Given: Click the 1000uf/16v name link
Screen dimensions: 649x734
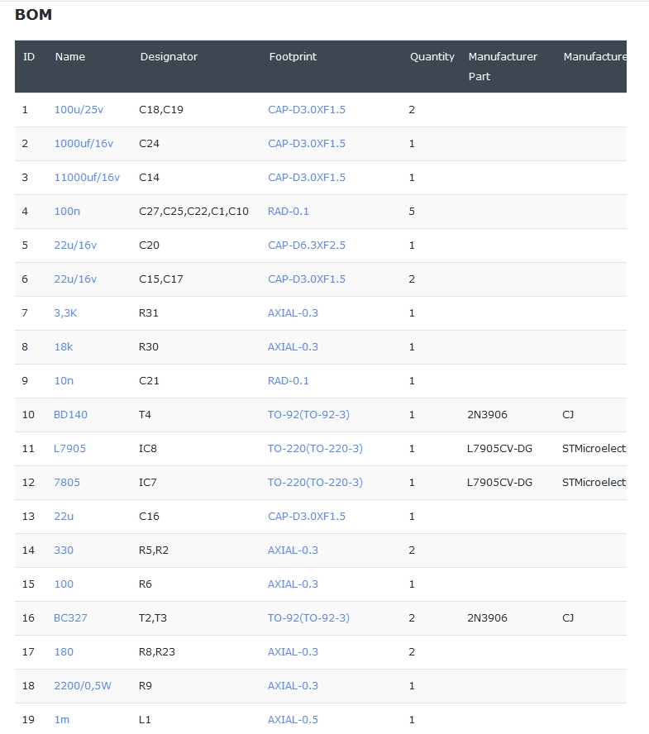Looking at the screenshot, I should 84,143.
